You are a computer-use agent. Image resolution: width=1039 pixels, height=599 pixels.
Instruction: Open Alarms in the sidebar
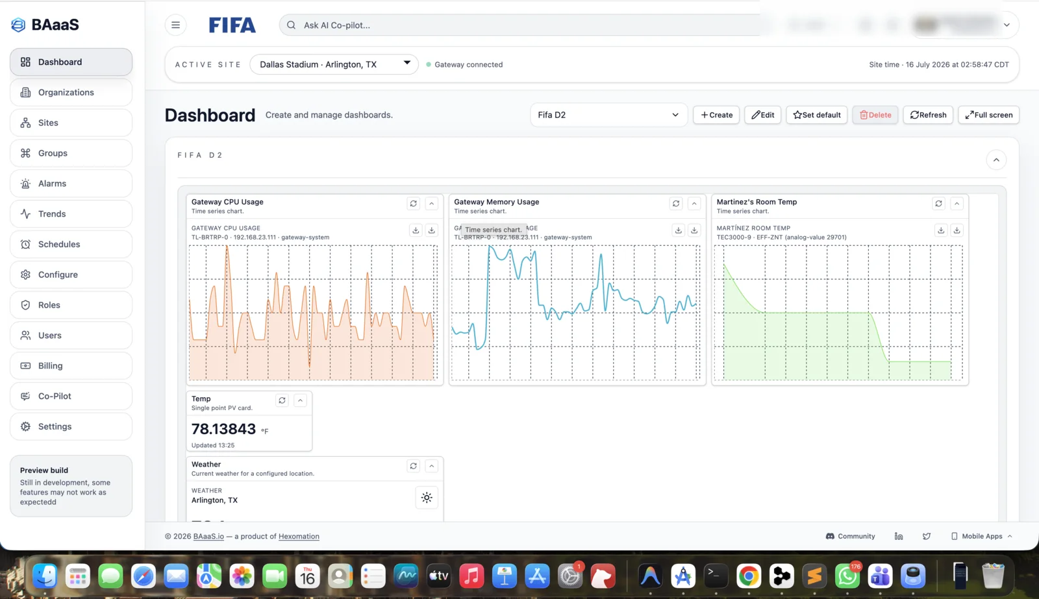(71, 184)
